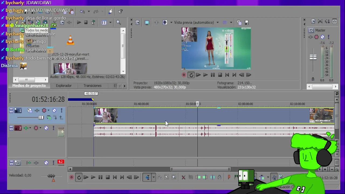This screenshot has height=194, width=345.
Task: Click the What's This help cursor icon
Action: pyautogui.click(x=120, y=11)
